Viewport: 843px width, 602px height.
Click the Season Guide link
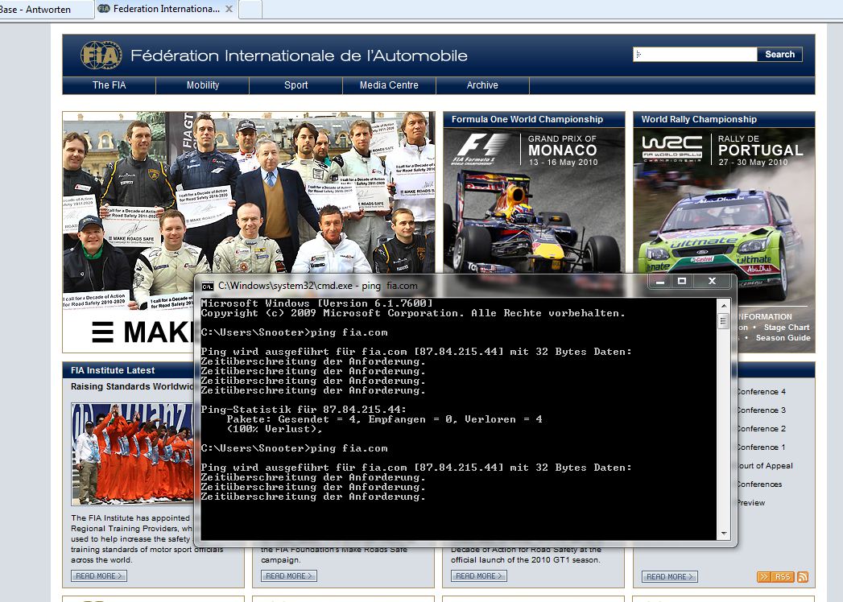click(783, 337)
